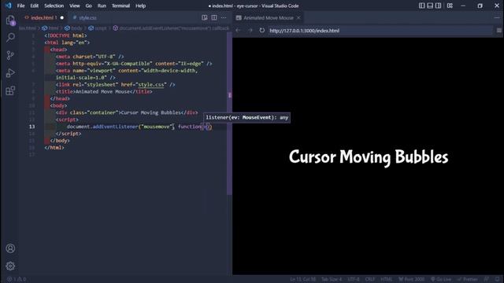504x283 pixels.
Task: Click the Port 3000 status item
Action: (412, 279)
